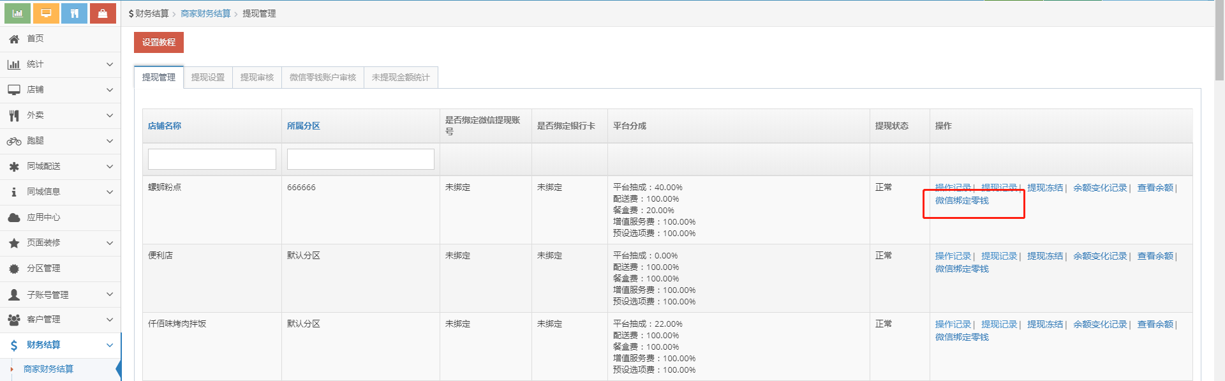
Task: Click 微信绑定零钱 for 螺蛳粉点
Action: click(x=961, y=200)
